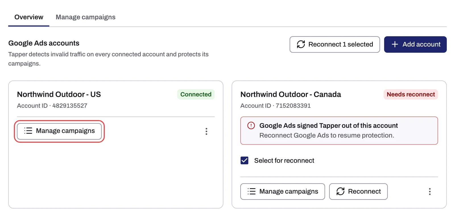The width and height of the screenshot is (455, 217).
Task: Click 'Reconnect Google Ads to resume protection' text
Action: point(327,135)
